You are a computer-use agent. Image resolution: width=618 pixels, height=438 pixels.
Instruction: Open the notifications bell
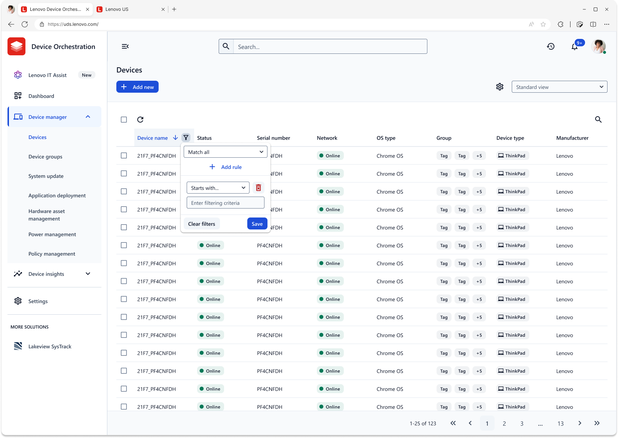[575, 47]
